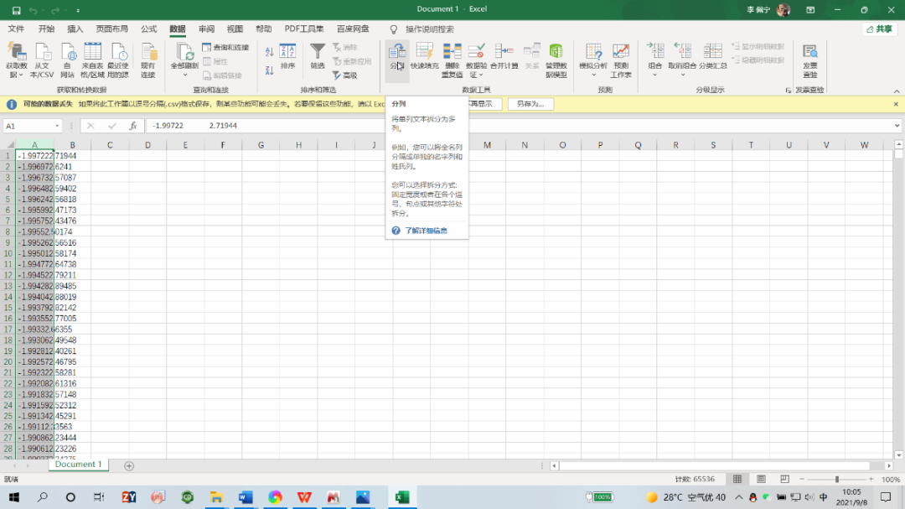Expand the formula bar chevron
905x509 pixels.
[897, 126]
